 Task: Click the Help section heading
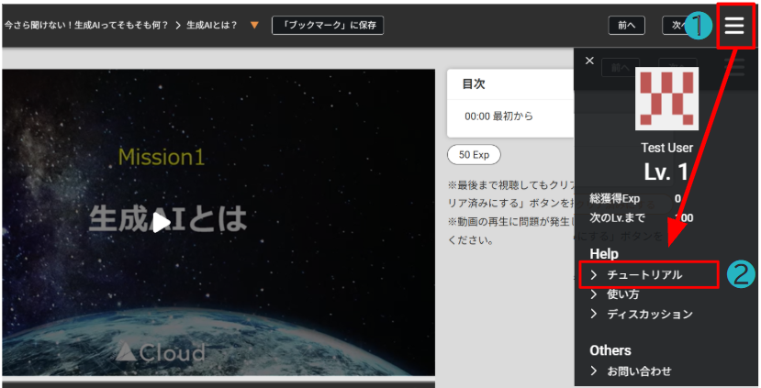tap(604, 254)
